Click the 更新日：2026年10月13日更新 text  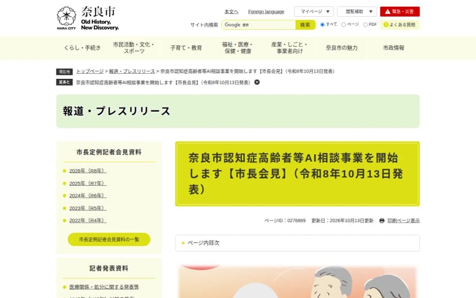[343, 220]
